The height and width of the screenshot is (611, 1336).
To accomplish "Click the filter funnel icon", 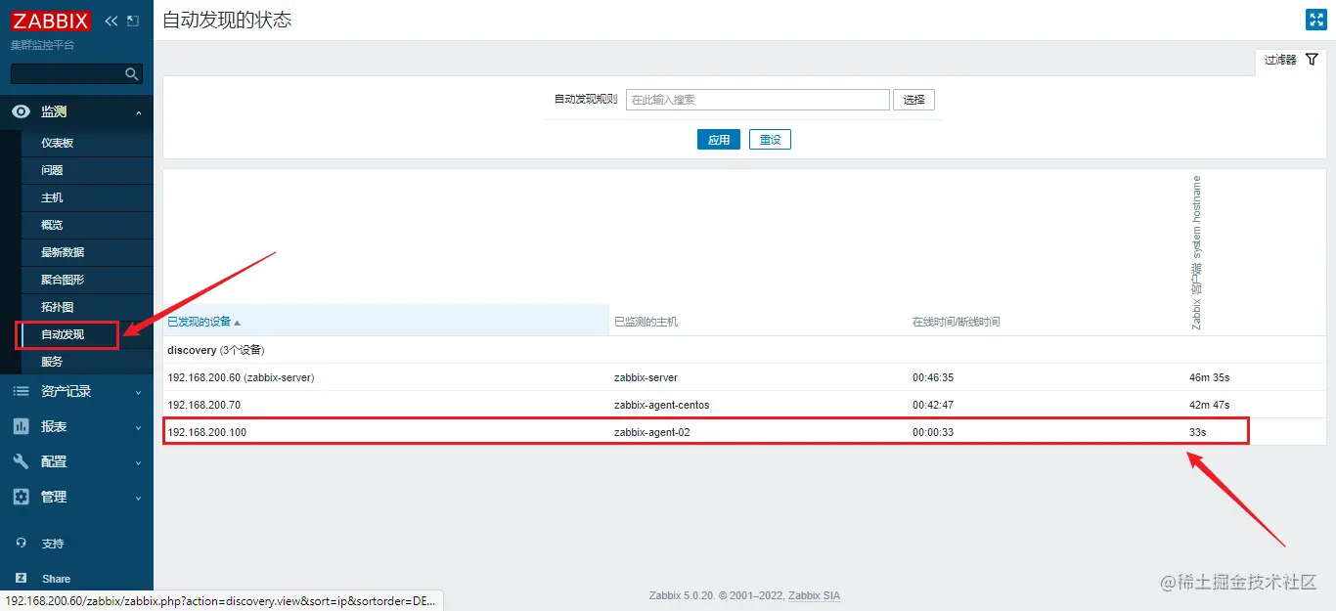I will pos(1313,60).
